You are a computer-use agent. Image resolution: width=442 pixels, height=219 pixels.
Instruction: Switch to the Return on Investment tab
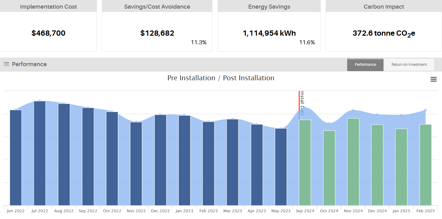(x=409, y=65)
